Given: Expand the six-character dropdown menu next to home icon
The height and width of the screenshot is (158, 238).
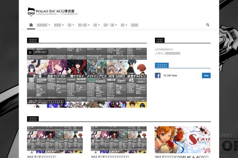Looking at the screenshot, I should 43,25.
